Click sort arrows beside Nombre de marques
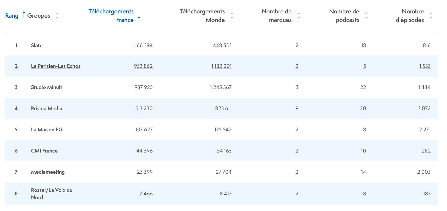 (x=299, y=16)
